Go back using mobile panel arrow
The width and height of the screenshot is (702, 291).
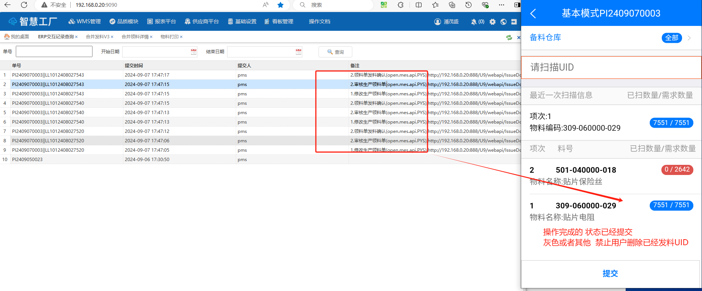click(533, 14)
